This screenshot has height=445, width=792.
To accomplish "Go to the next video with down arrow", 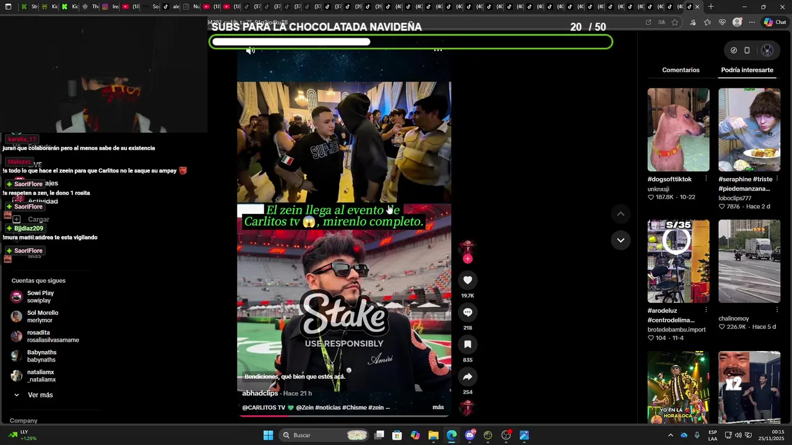I will point(621,240).
